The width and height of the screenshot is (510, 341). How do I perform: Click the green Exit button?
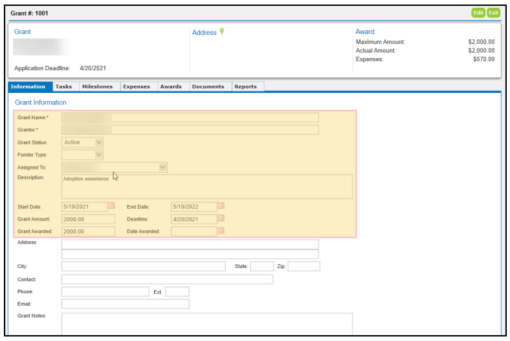click(x=493, y=13)
